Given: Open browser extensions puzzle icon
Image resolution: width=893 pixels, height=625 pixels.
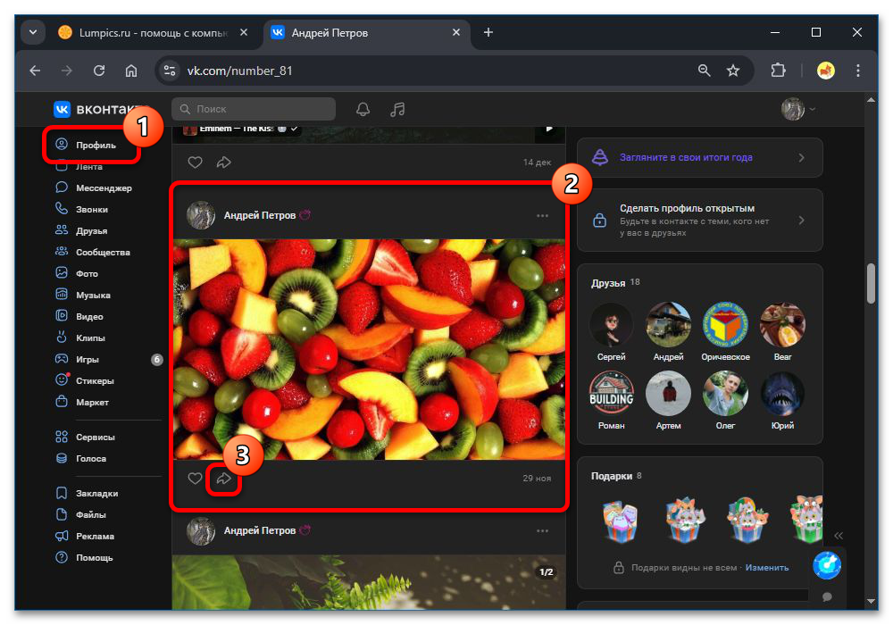Looking at the screenshot, I should tap(778, 71).
